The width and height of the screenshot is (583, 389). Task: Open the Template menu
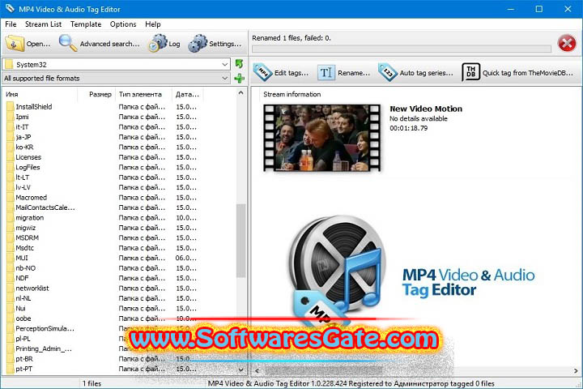click(x=86, y=24)
